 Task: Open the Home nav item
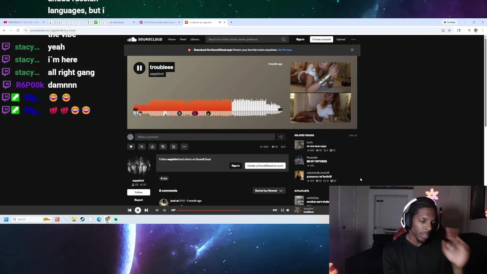tap(172, 39)
